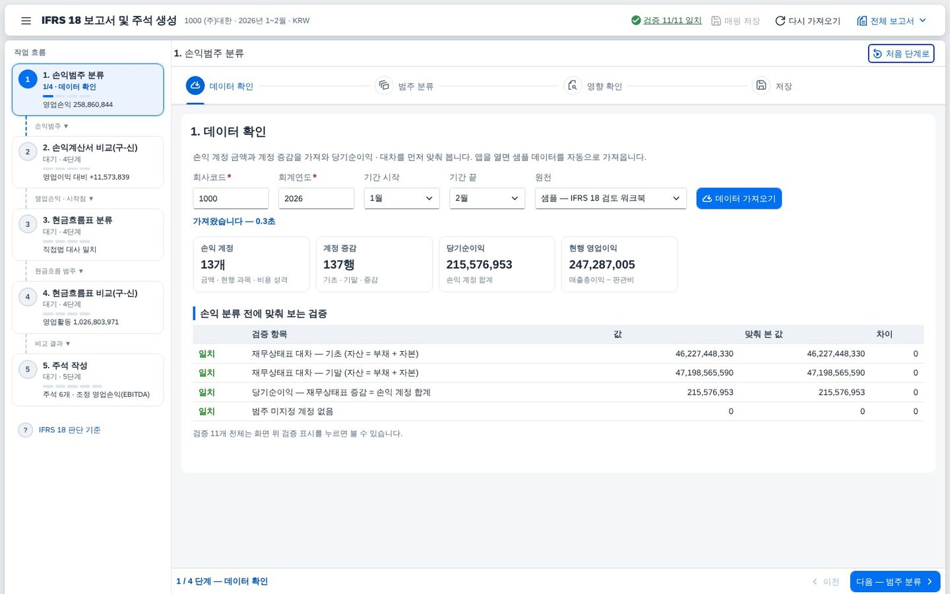Open the 기간 시작 month dropdown
Viewport: 950px width, 594px height.
point(402,198)
